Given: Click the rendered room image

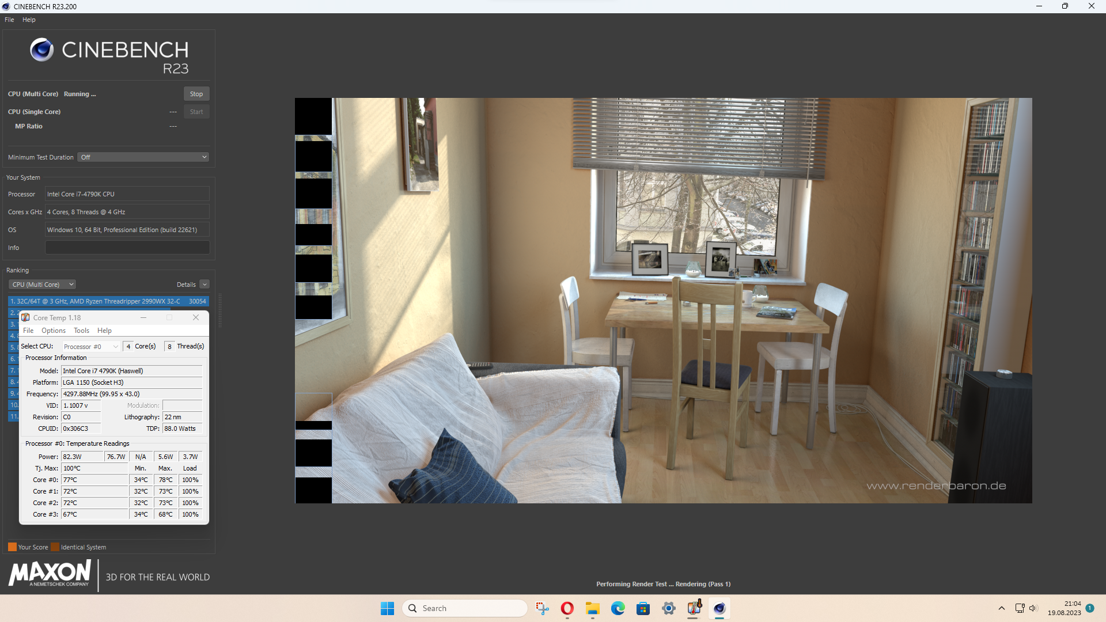Looking at the screenshot, I should 664,301.
